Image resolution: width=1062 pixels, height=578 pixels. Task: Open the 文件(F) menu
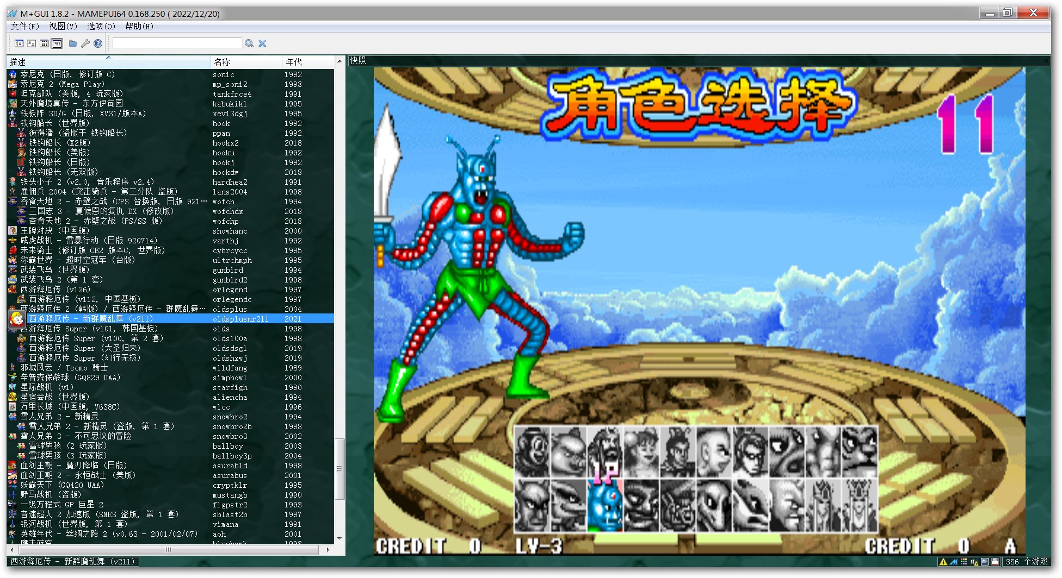[x=25, y=27]
